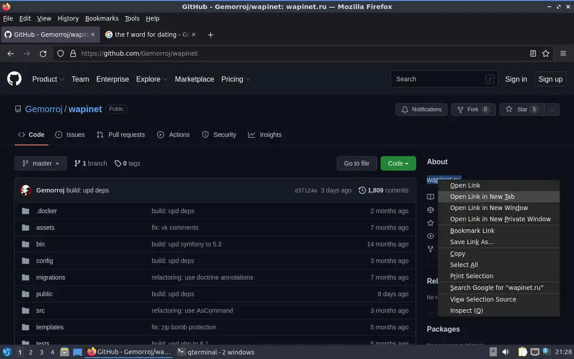The width and height of the screenshot is (574, 359).
Task: Open the tracking protection shield icon
Action: 61,53
